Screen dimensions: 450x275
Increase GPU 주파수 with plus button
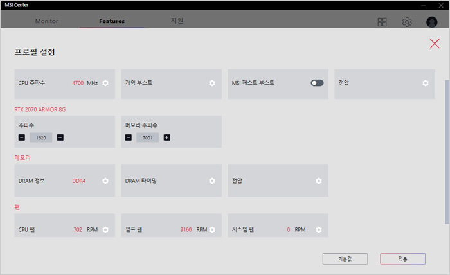pyautogui.click(x=60, y=137)
